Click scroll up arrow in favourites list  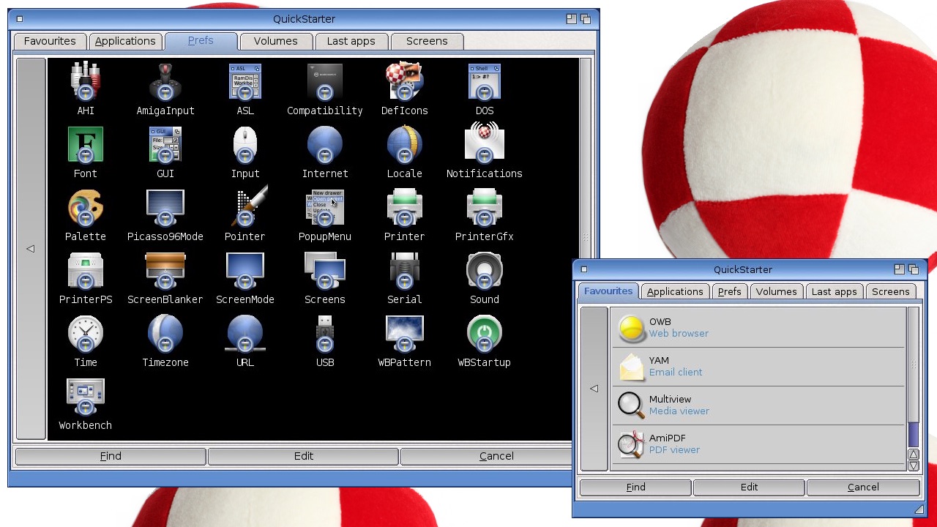914,455
